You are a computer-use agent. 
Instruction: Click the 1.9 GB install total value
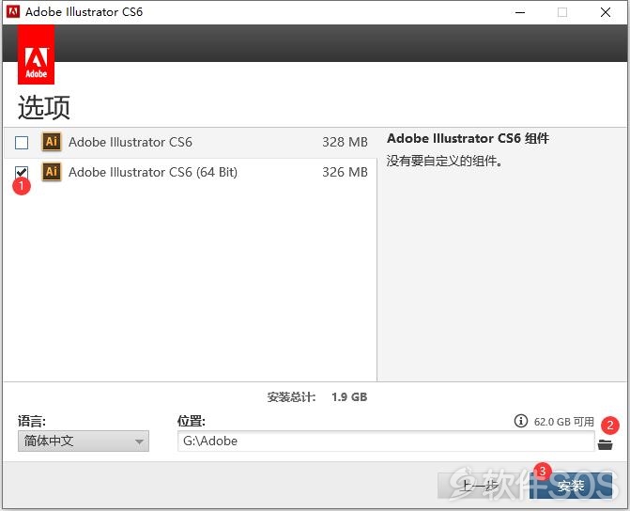pyautogui.click(x=349, y=396)
